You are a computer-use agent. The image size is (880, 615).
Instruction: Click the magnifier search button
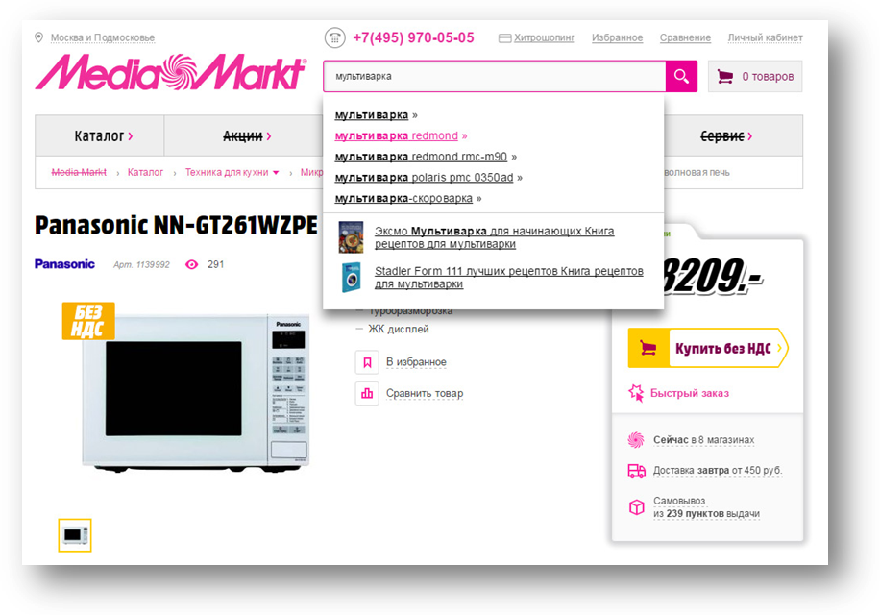point(681,76)
